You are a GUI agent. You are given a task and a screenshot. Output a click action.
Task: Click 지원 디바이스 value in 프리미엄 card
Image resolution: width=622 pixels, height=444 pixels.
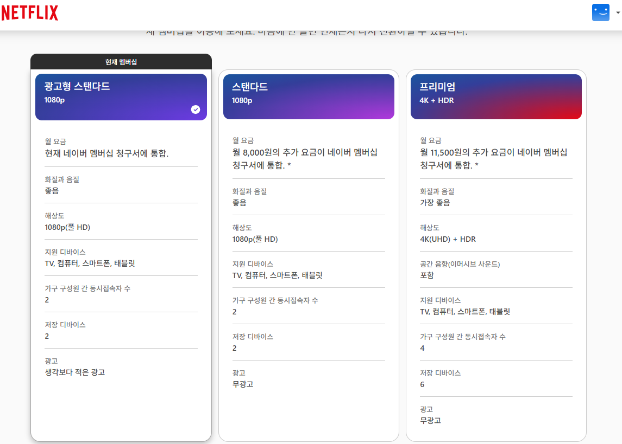pyautogui.click(x=466, y=312)
